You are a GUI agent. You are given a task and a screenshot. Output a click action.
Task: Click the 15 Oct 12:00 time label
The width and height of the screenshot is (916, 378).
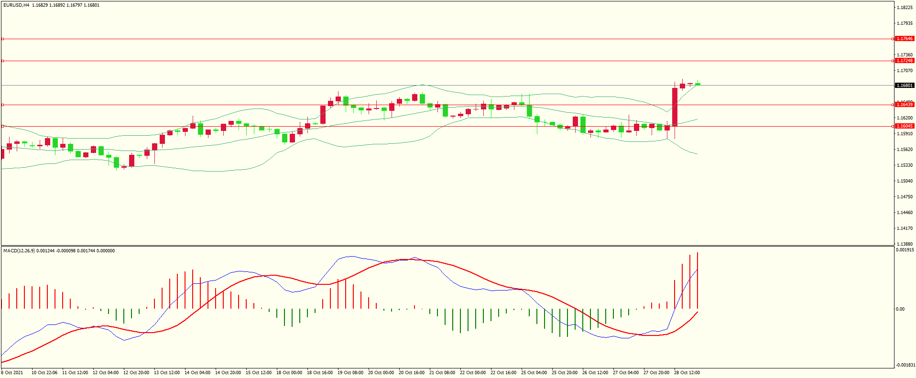(259, 373)
